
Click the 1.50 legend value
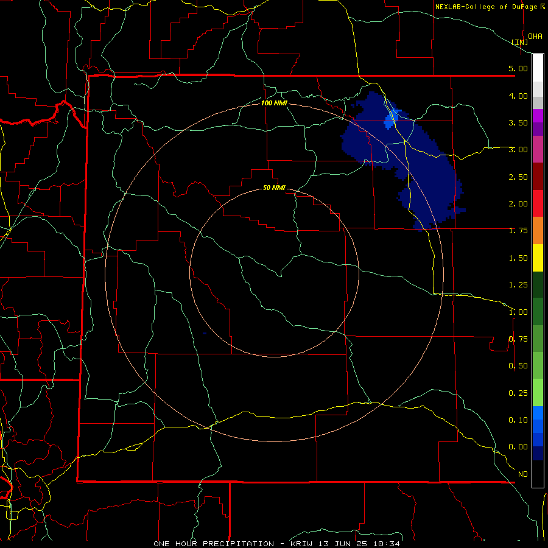tap(518, 258)
